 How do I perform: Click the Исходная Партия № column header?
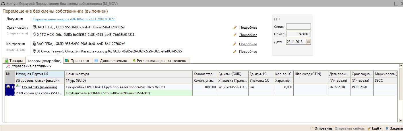[x=40, y=74]
